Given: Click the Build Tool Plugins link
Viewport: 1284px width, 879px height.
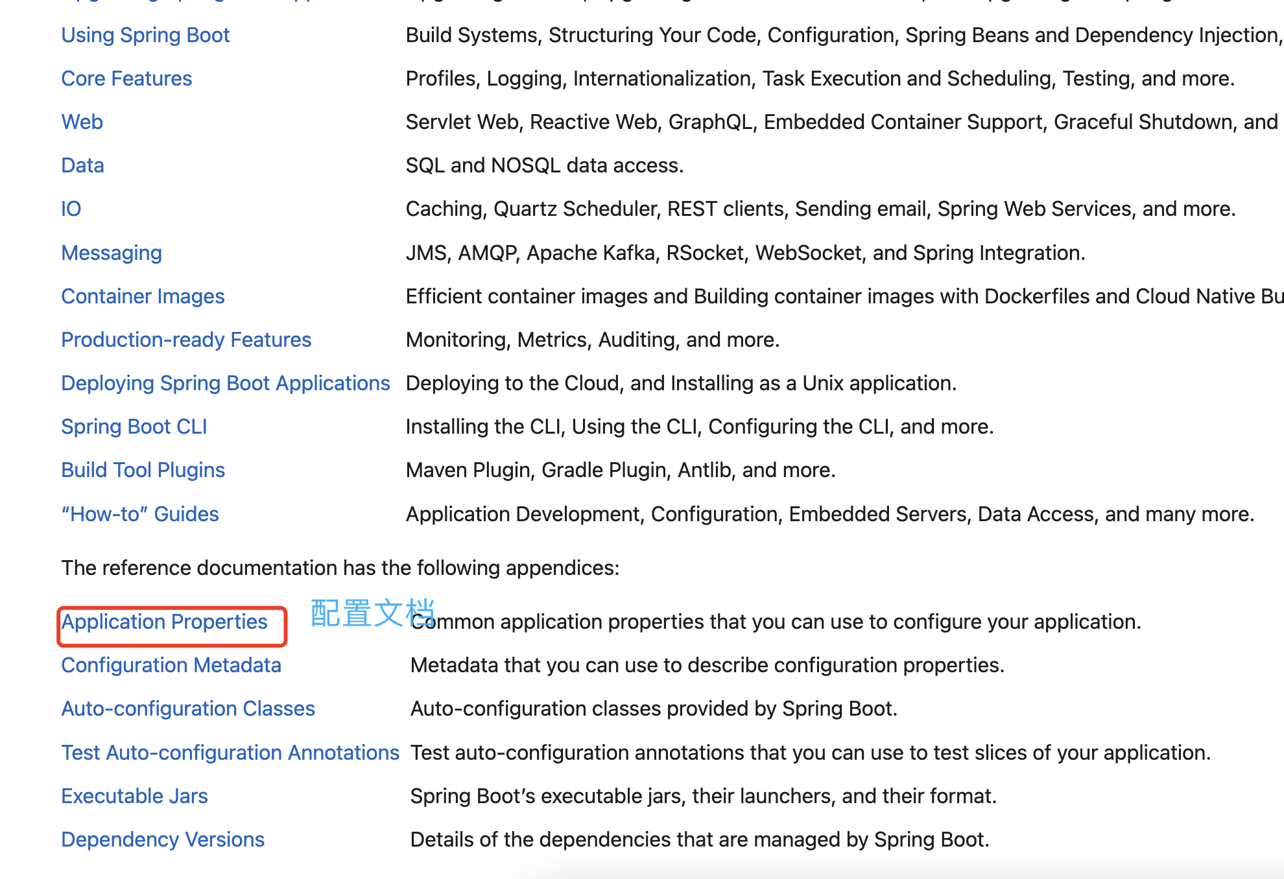Looking at the screenshot, I should (x=143, y=470).
